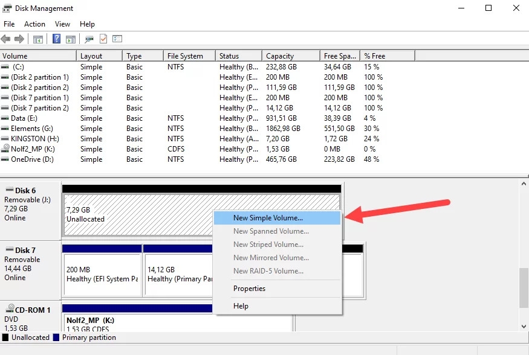Open the Action menu
This screenshot has width=529, height=355.
34,24
